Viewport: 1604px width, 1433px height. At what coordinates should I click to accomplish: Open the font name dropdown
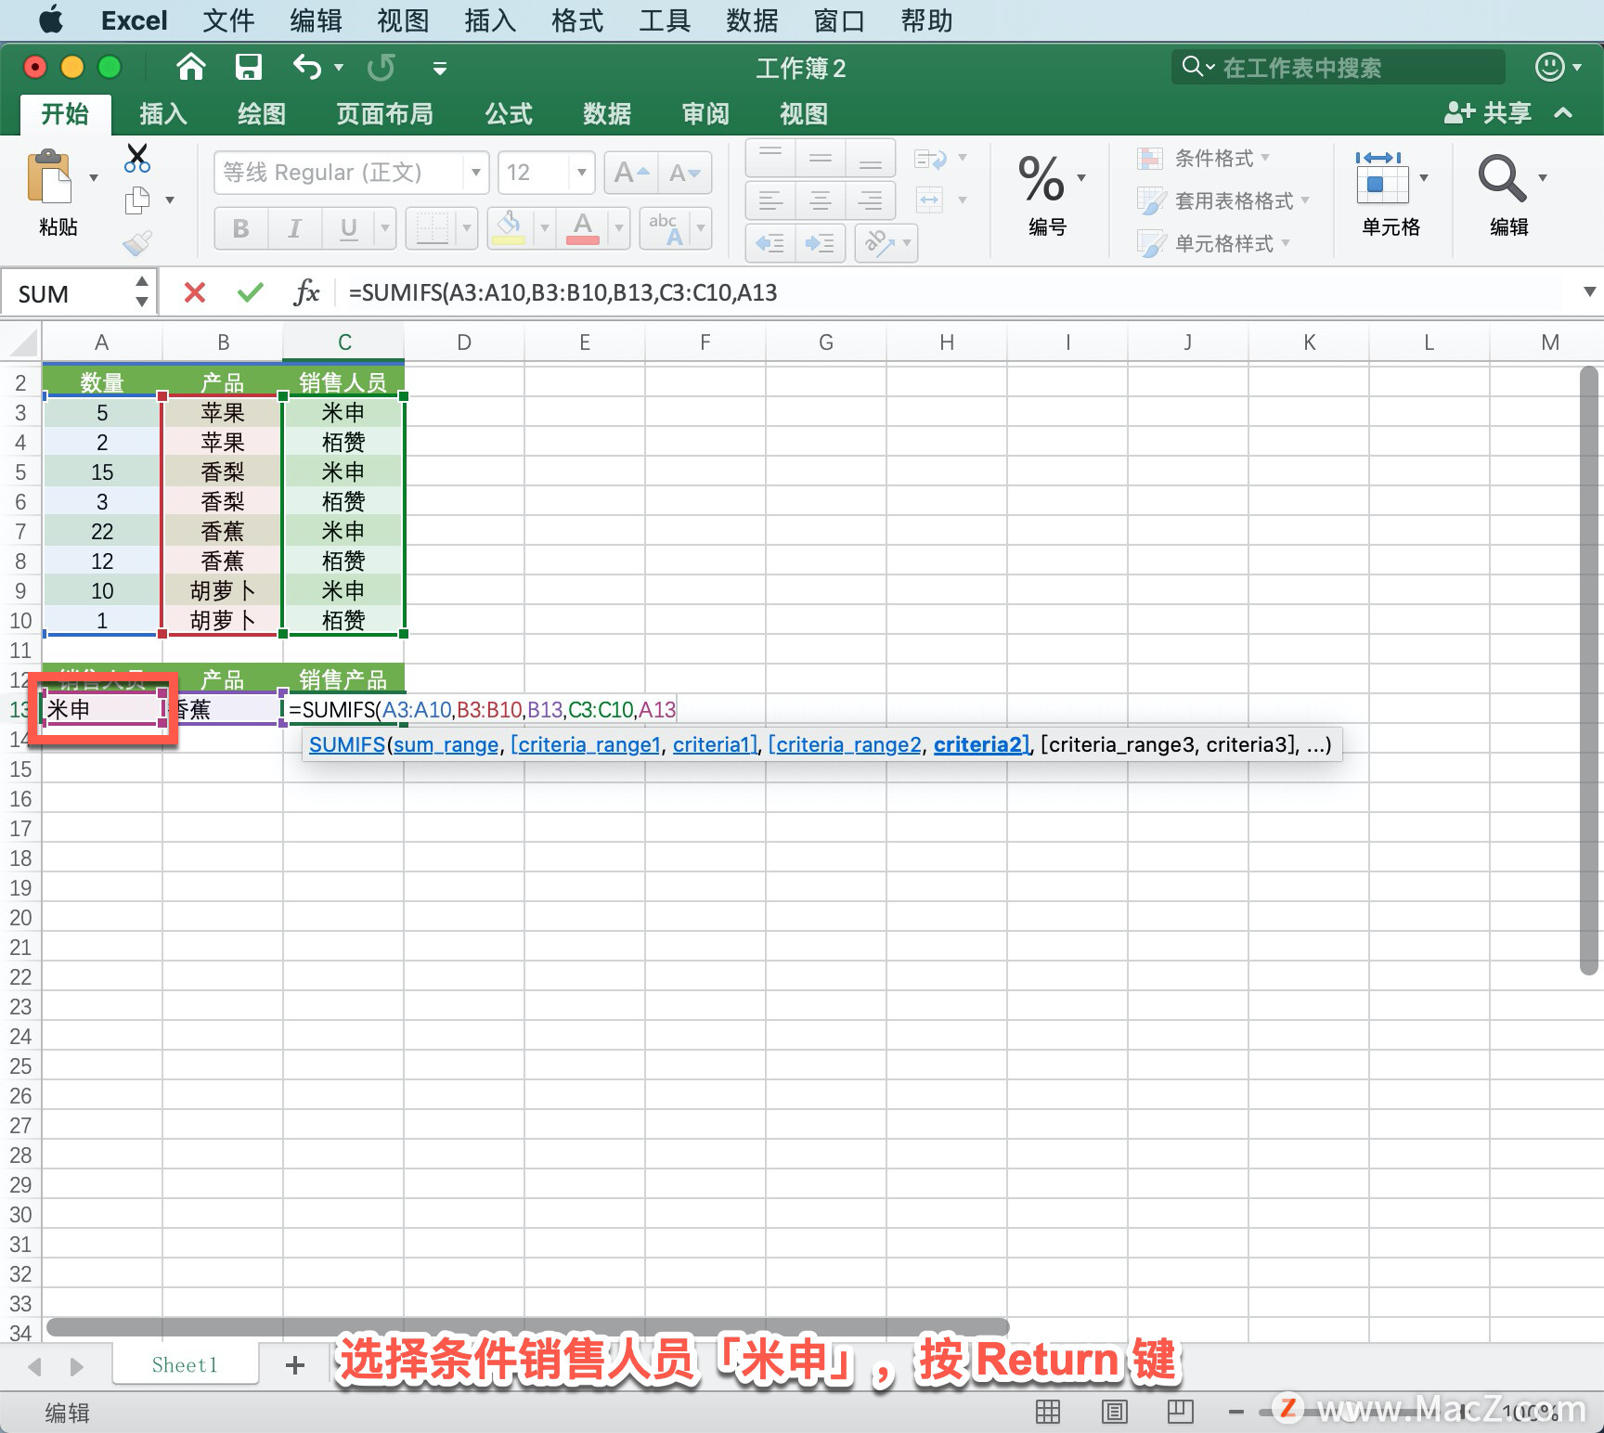(x=475, y=173)
